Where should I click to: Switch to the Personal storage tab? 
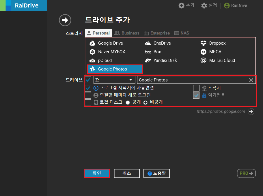pos(98,33)
